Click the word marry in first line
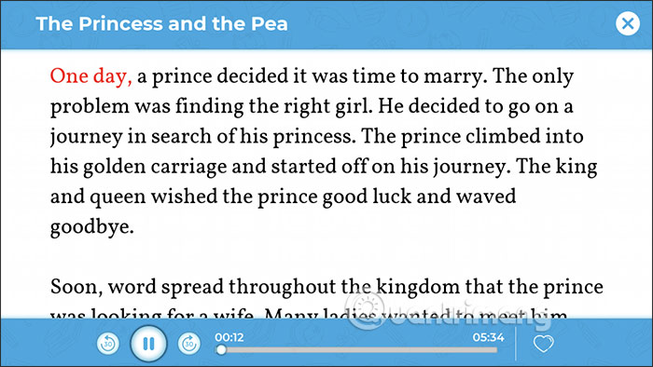 click(455, 77)
